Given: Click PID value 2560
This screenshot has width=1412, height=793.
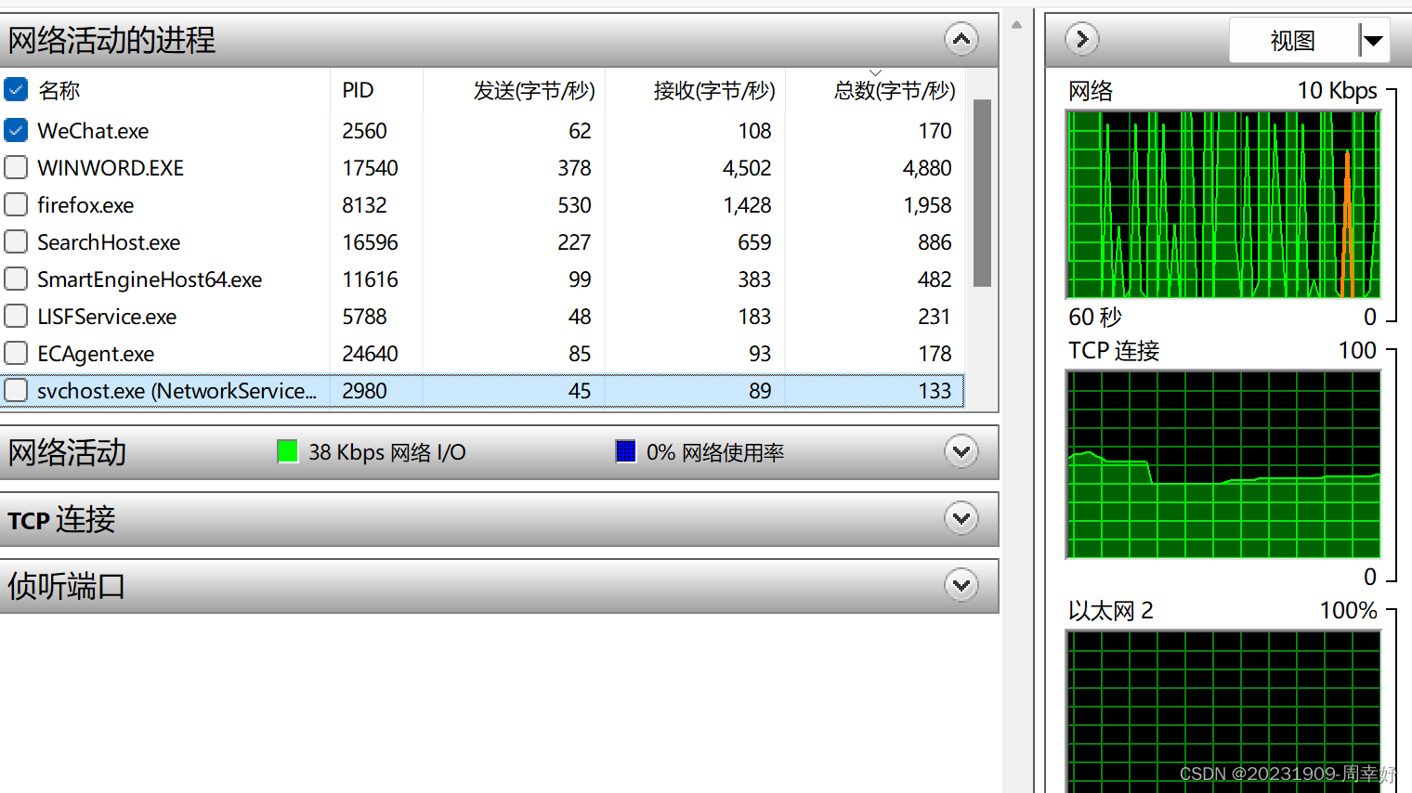Looking at the screenshot, I should click(x=364, y=131).
